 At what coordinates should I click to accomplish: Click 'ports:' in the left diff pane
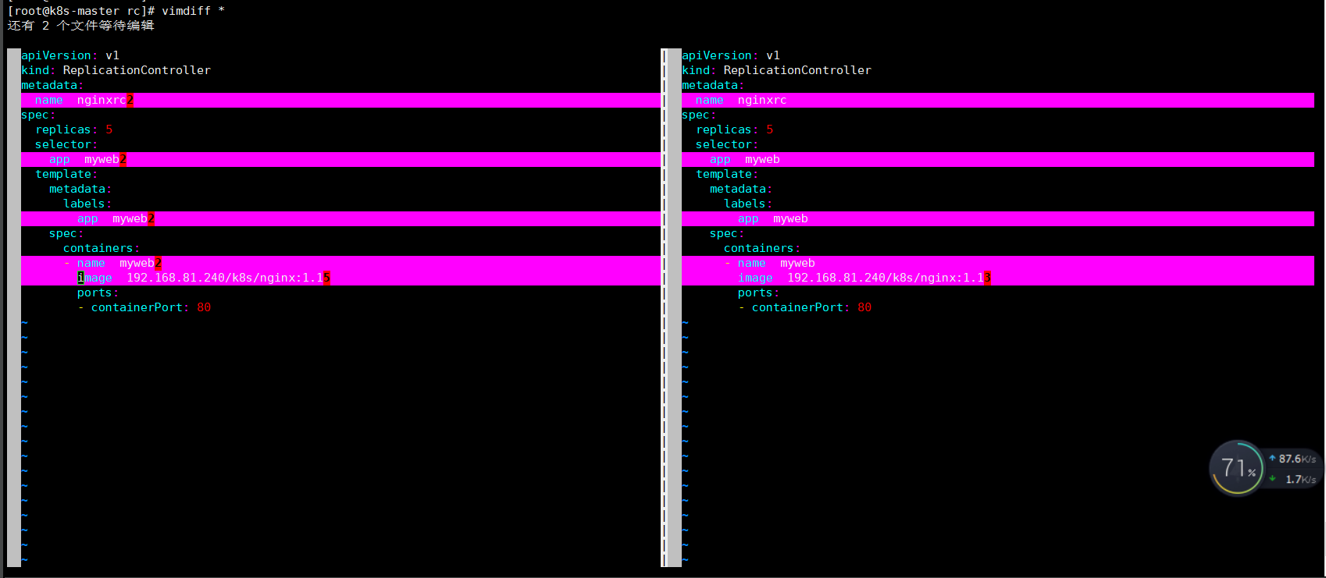98,293
